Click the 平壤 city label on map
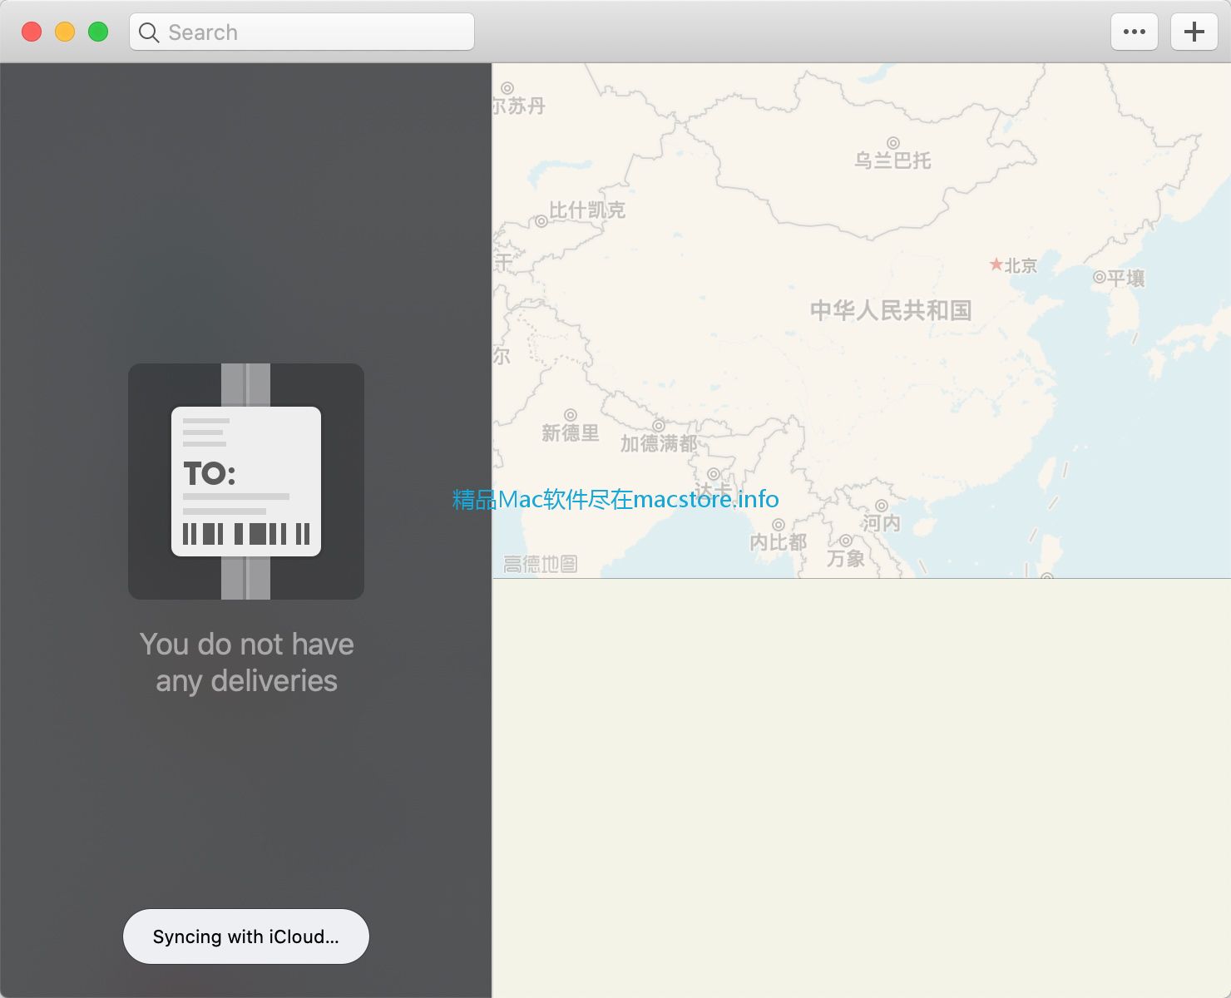This screenshot has height=998, width=1231. pyautogui.click(x=1126, y=278)
